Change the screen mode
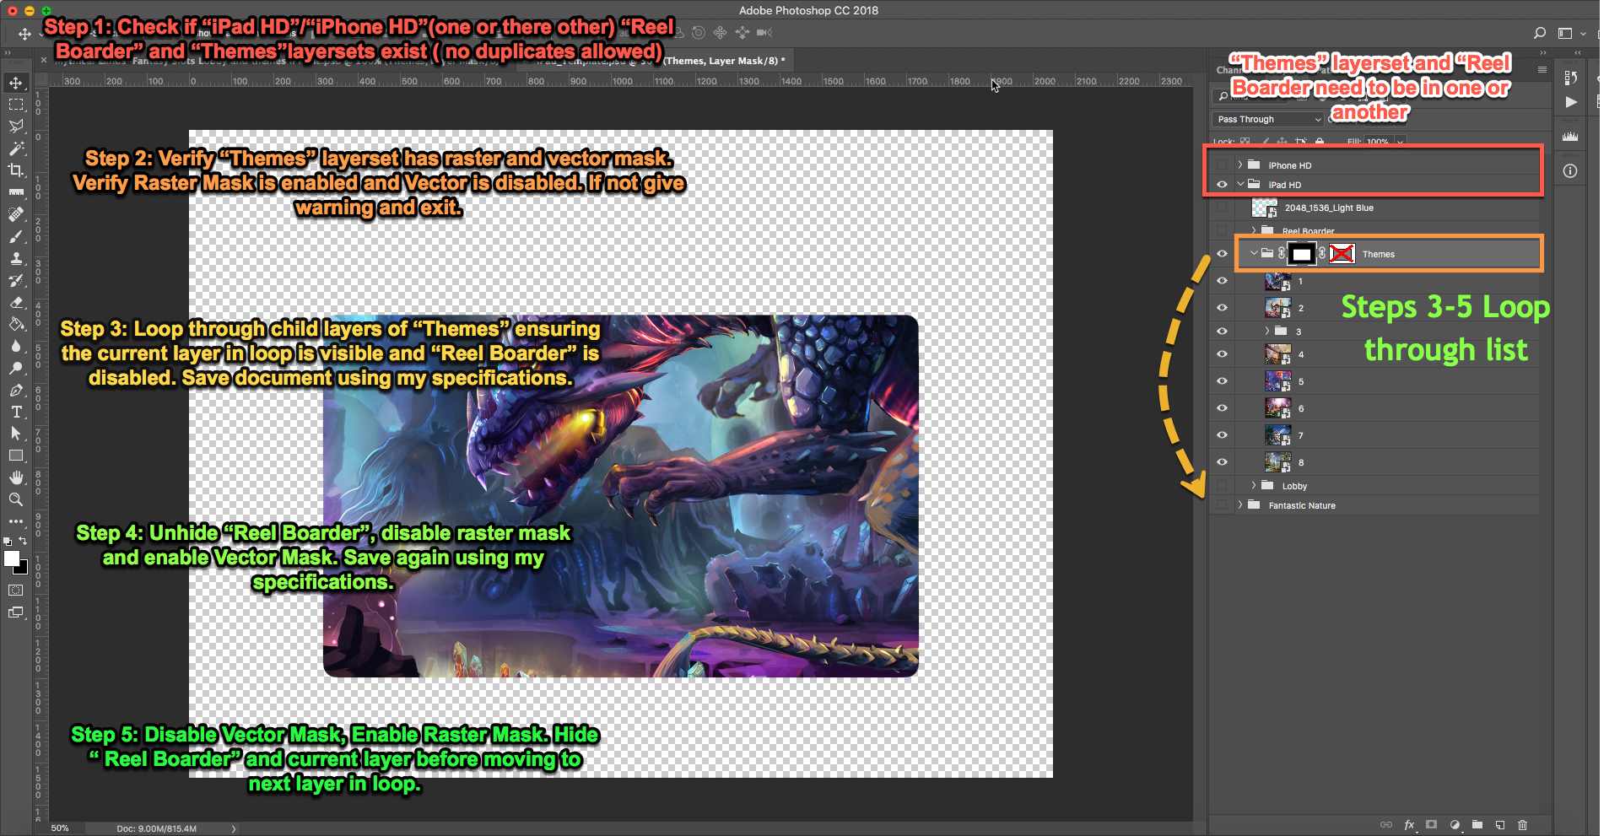 pyautogui.click(x=16, y=612)
